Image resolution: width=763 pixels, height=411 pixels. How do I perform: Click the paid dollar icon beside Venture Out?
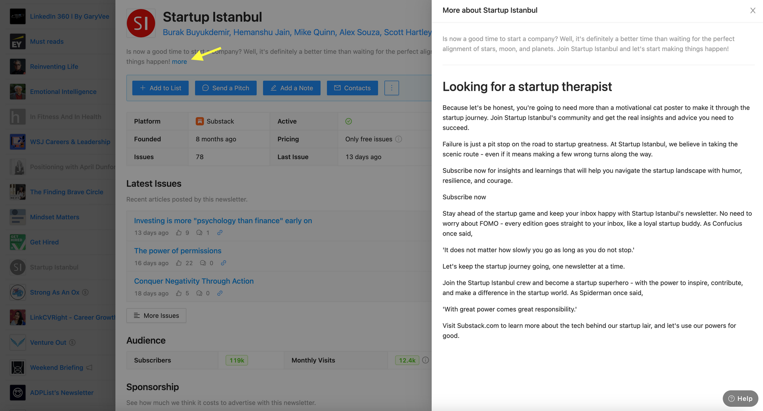(x=72, y=342)
